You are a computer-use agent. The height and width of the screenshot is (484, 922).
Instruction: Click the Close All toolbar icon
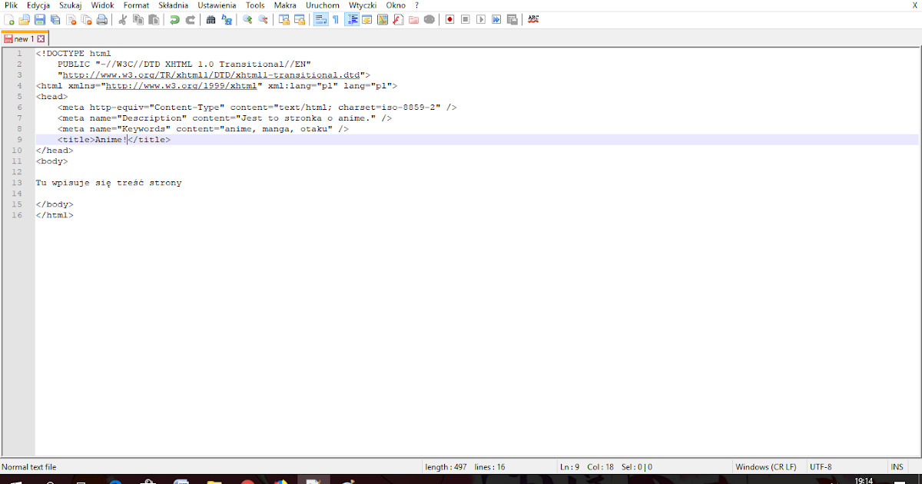(x=86, y=19)
